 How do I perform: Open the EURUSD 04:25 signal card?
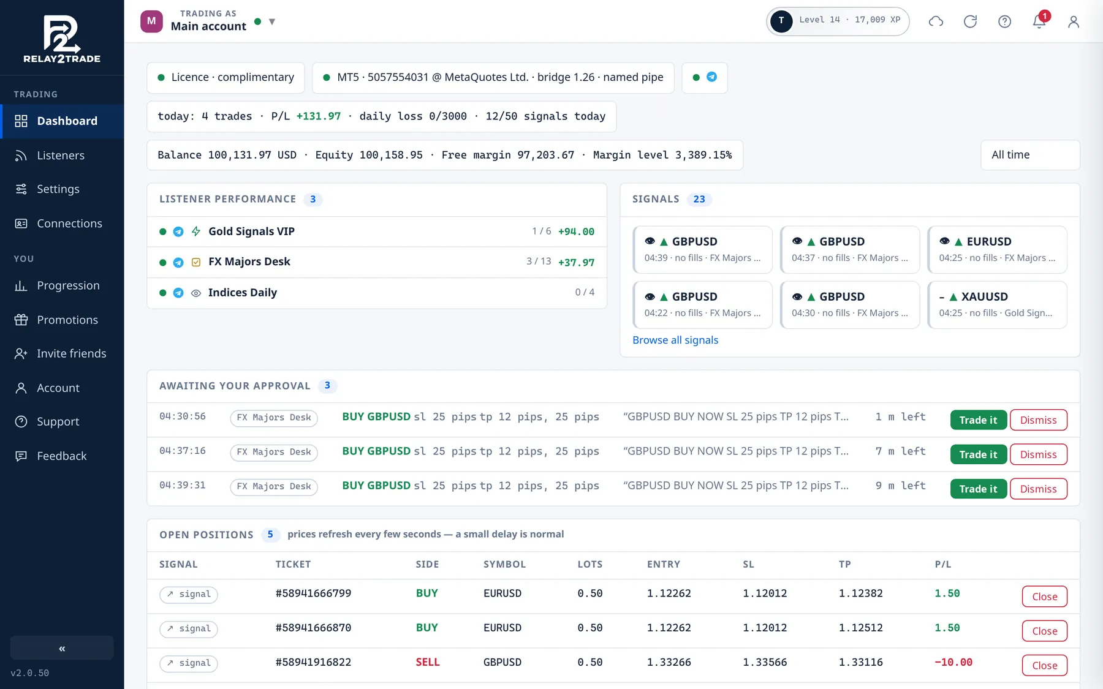click(x=997, y=249)
